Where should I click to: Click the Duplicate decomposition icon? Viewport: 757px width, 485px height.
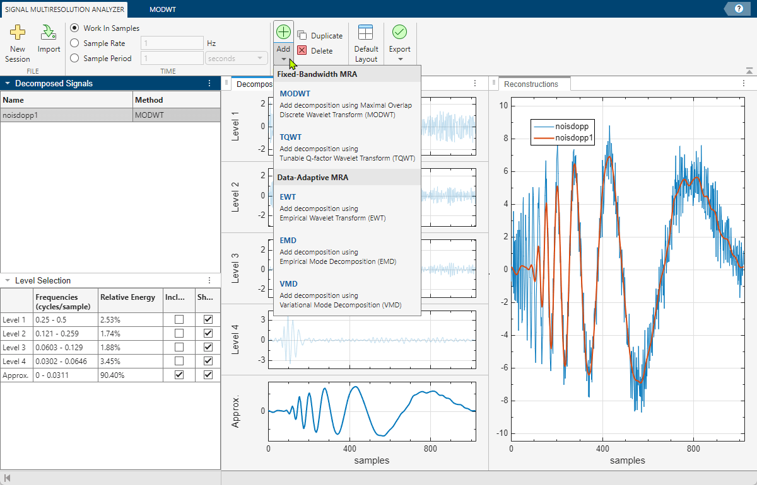pyautogui.click(x=302, y=36)
